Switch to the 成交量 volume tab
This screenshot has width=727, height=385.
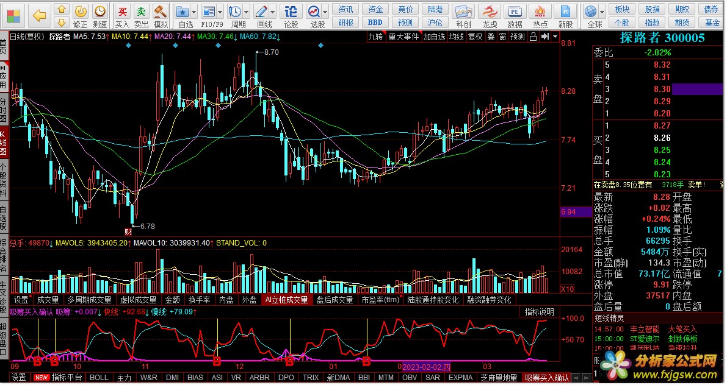pyautogui.click(x=48, y=300)
